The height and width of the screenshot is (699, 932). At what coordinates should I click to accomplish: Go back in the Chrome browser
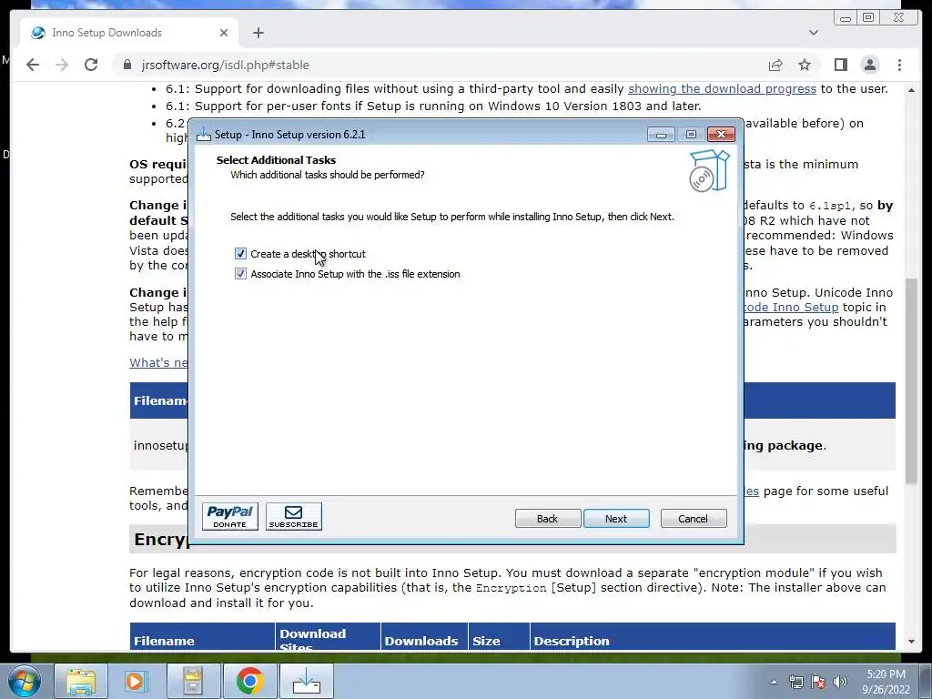click(x=33, y=65)
